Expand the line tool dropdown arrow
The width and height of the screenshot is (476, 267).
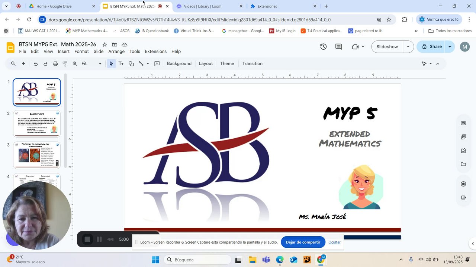tap(148, 64)
